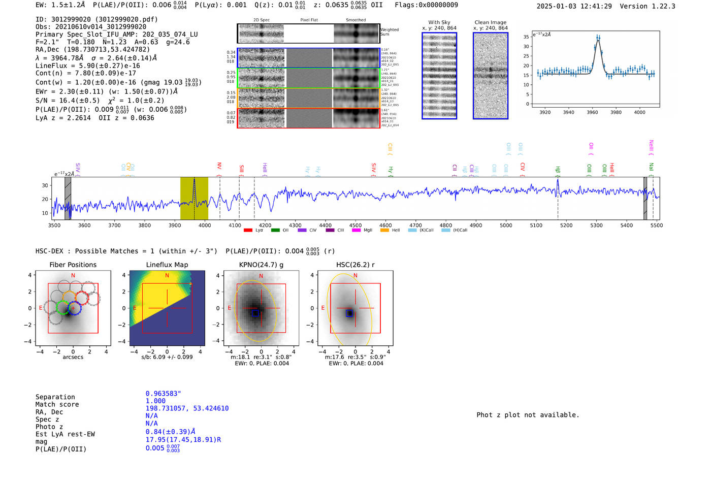Click the m:17.6 re:3.5" s:0.9" caption

click(x=355, y=357)
